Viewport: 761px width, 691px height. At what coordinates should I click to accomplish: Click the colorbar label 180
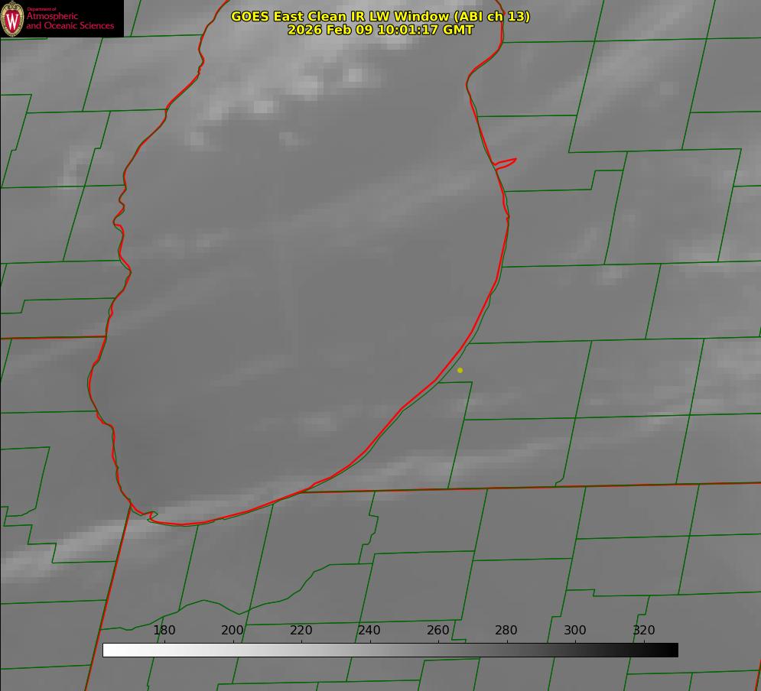point(164,630)
